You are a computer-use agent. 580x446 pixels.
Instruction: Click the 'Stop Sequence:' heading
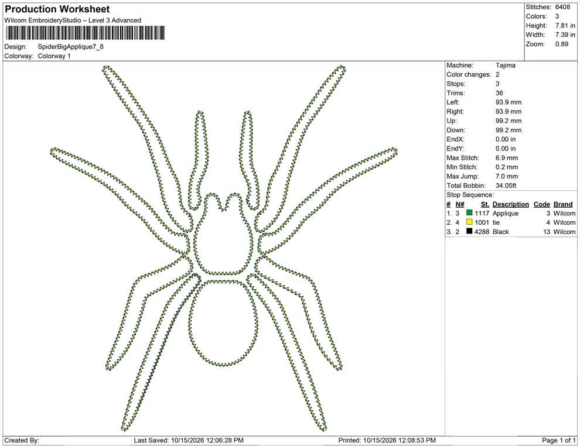470,195
